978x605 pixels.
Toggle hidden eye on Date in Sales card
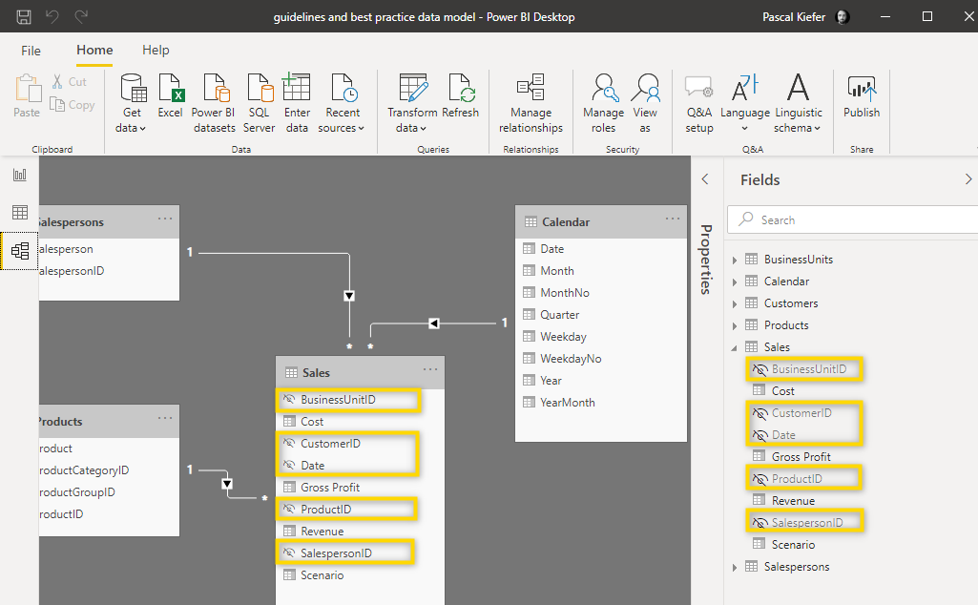[x=289, y=466]
